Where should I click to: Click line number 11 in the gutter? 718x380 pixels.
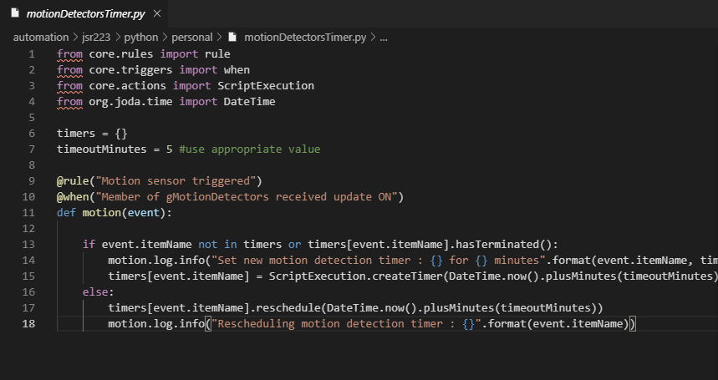click(31, 212)
